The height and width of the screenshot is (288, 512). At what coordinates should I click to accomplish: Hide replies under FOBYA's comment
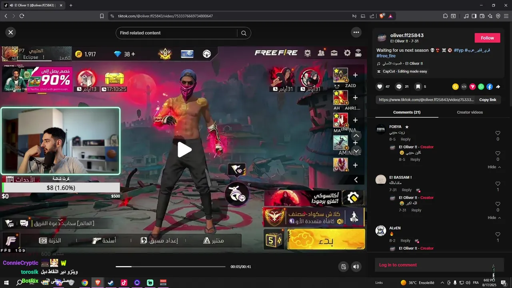[494, 167]
